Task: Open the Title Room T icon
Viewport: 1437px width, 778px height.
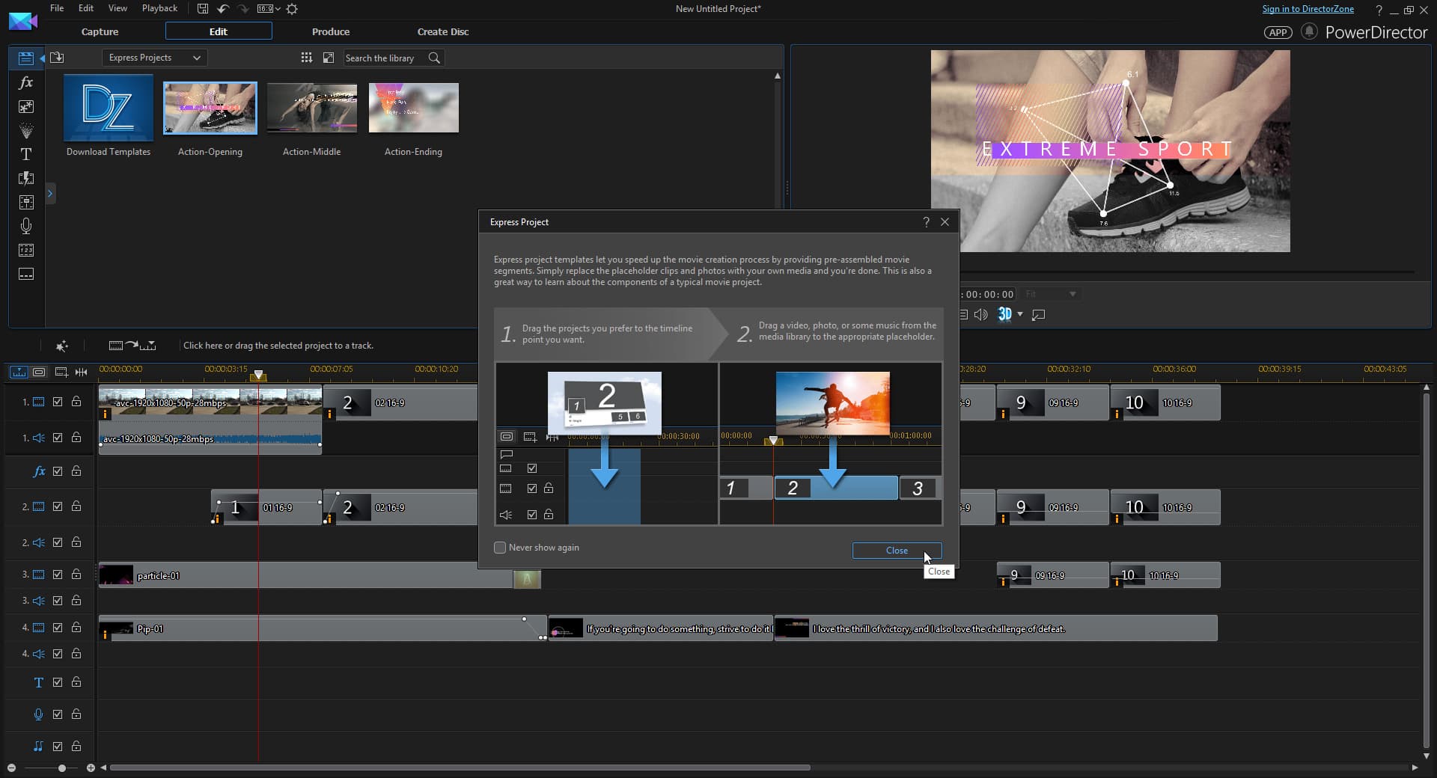Action: [x=26, y=154]
